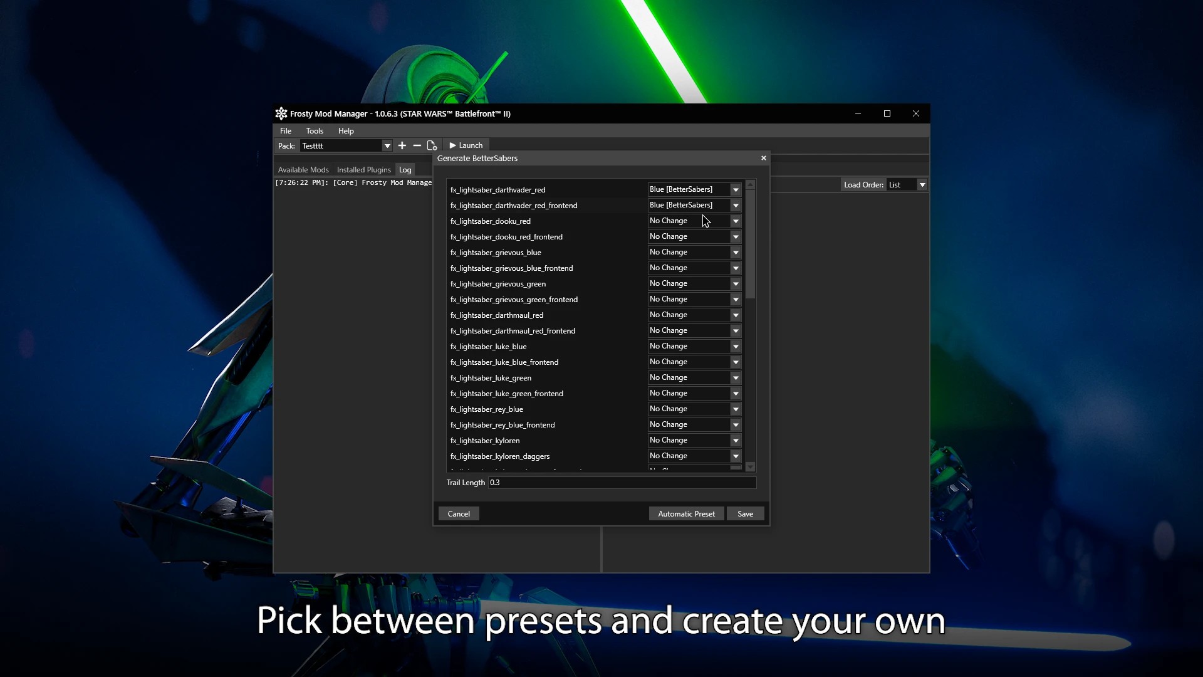
Task: Open the Load Order dropdown
Action: pos(907,185)
